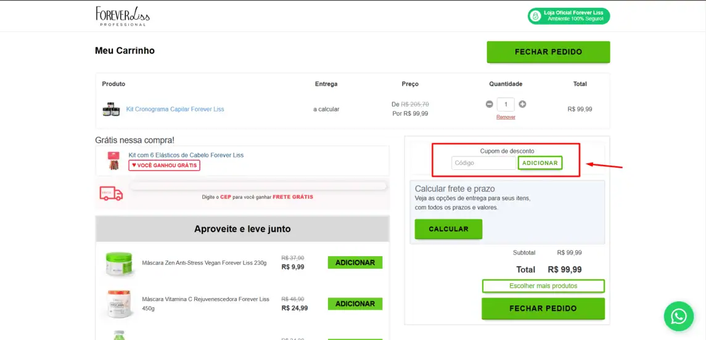This screenshot has height=340, width=706.
Task: Click the Código coupon input field
Action: click(483, 163)
